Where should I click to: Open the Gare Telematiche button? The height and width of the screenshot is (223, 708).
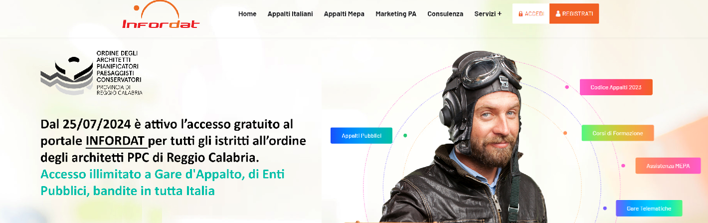(649, 209)
